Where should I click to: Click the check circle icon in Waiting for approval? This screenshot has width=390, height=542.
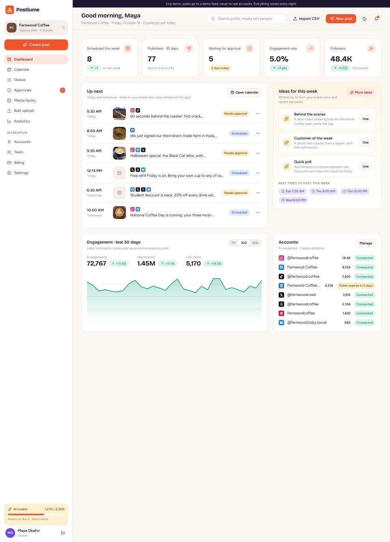tap(249, 48)
